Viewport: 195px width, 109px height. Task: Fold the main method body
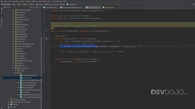point(50,59)
